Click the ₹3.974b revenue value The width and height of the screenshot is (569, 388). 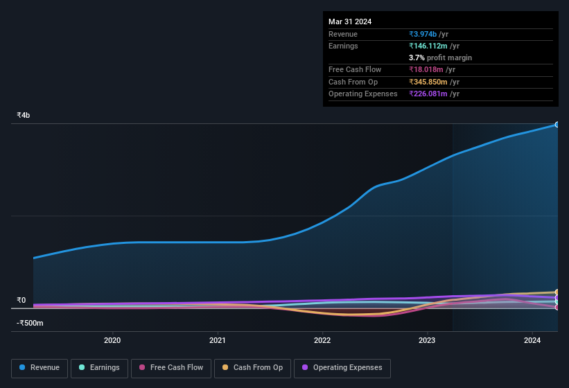point(423,34)
